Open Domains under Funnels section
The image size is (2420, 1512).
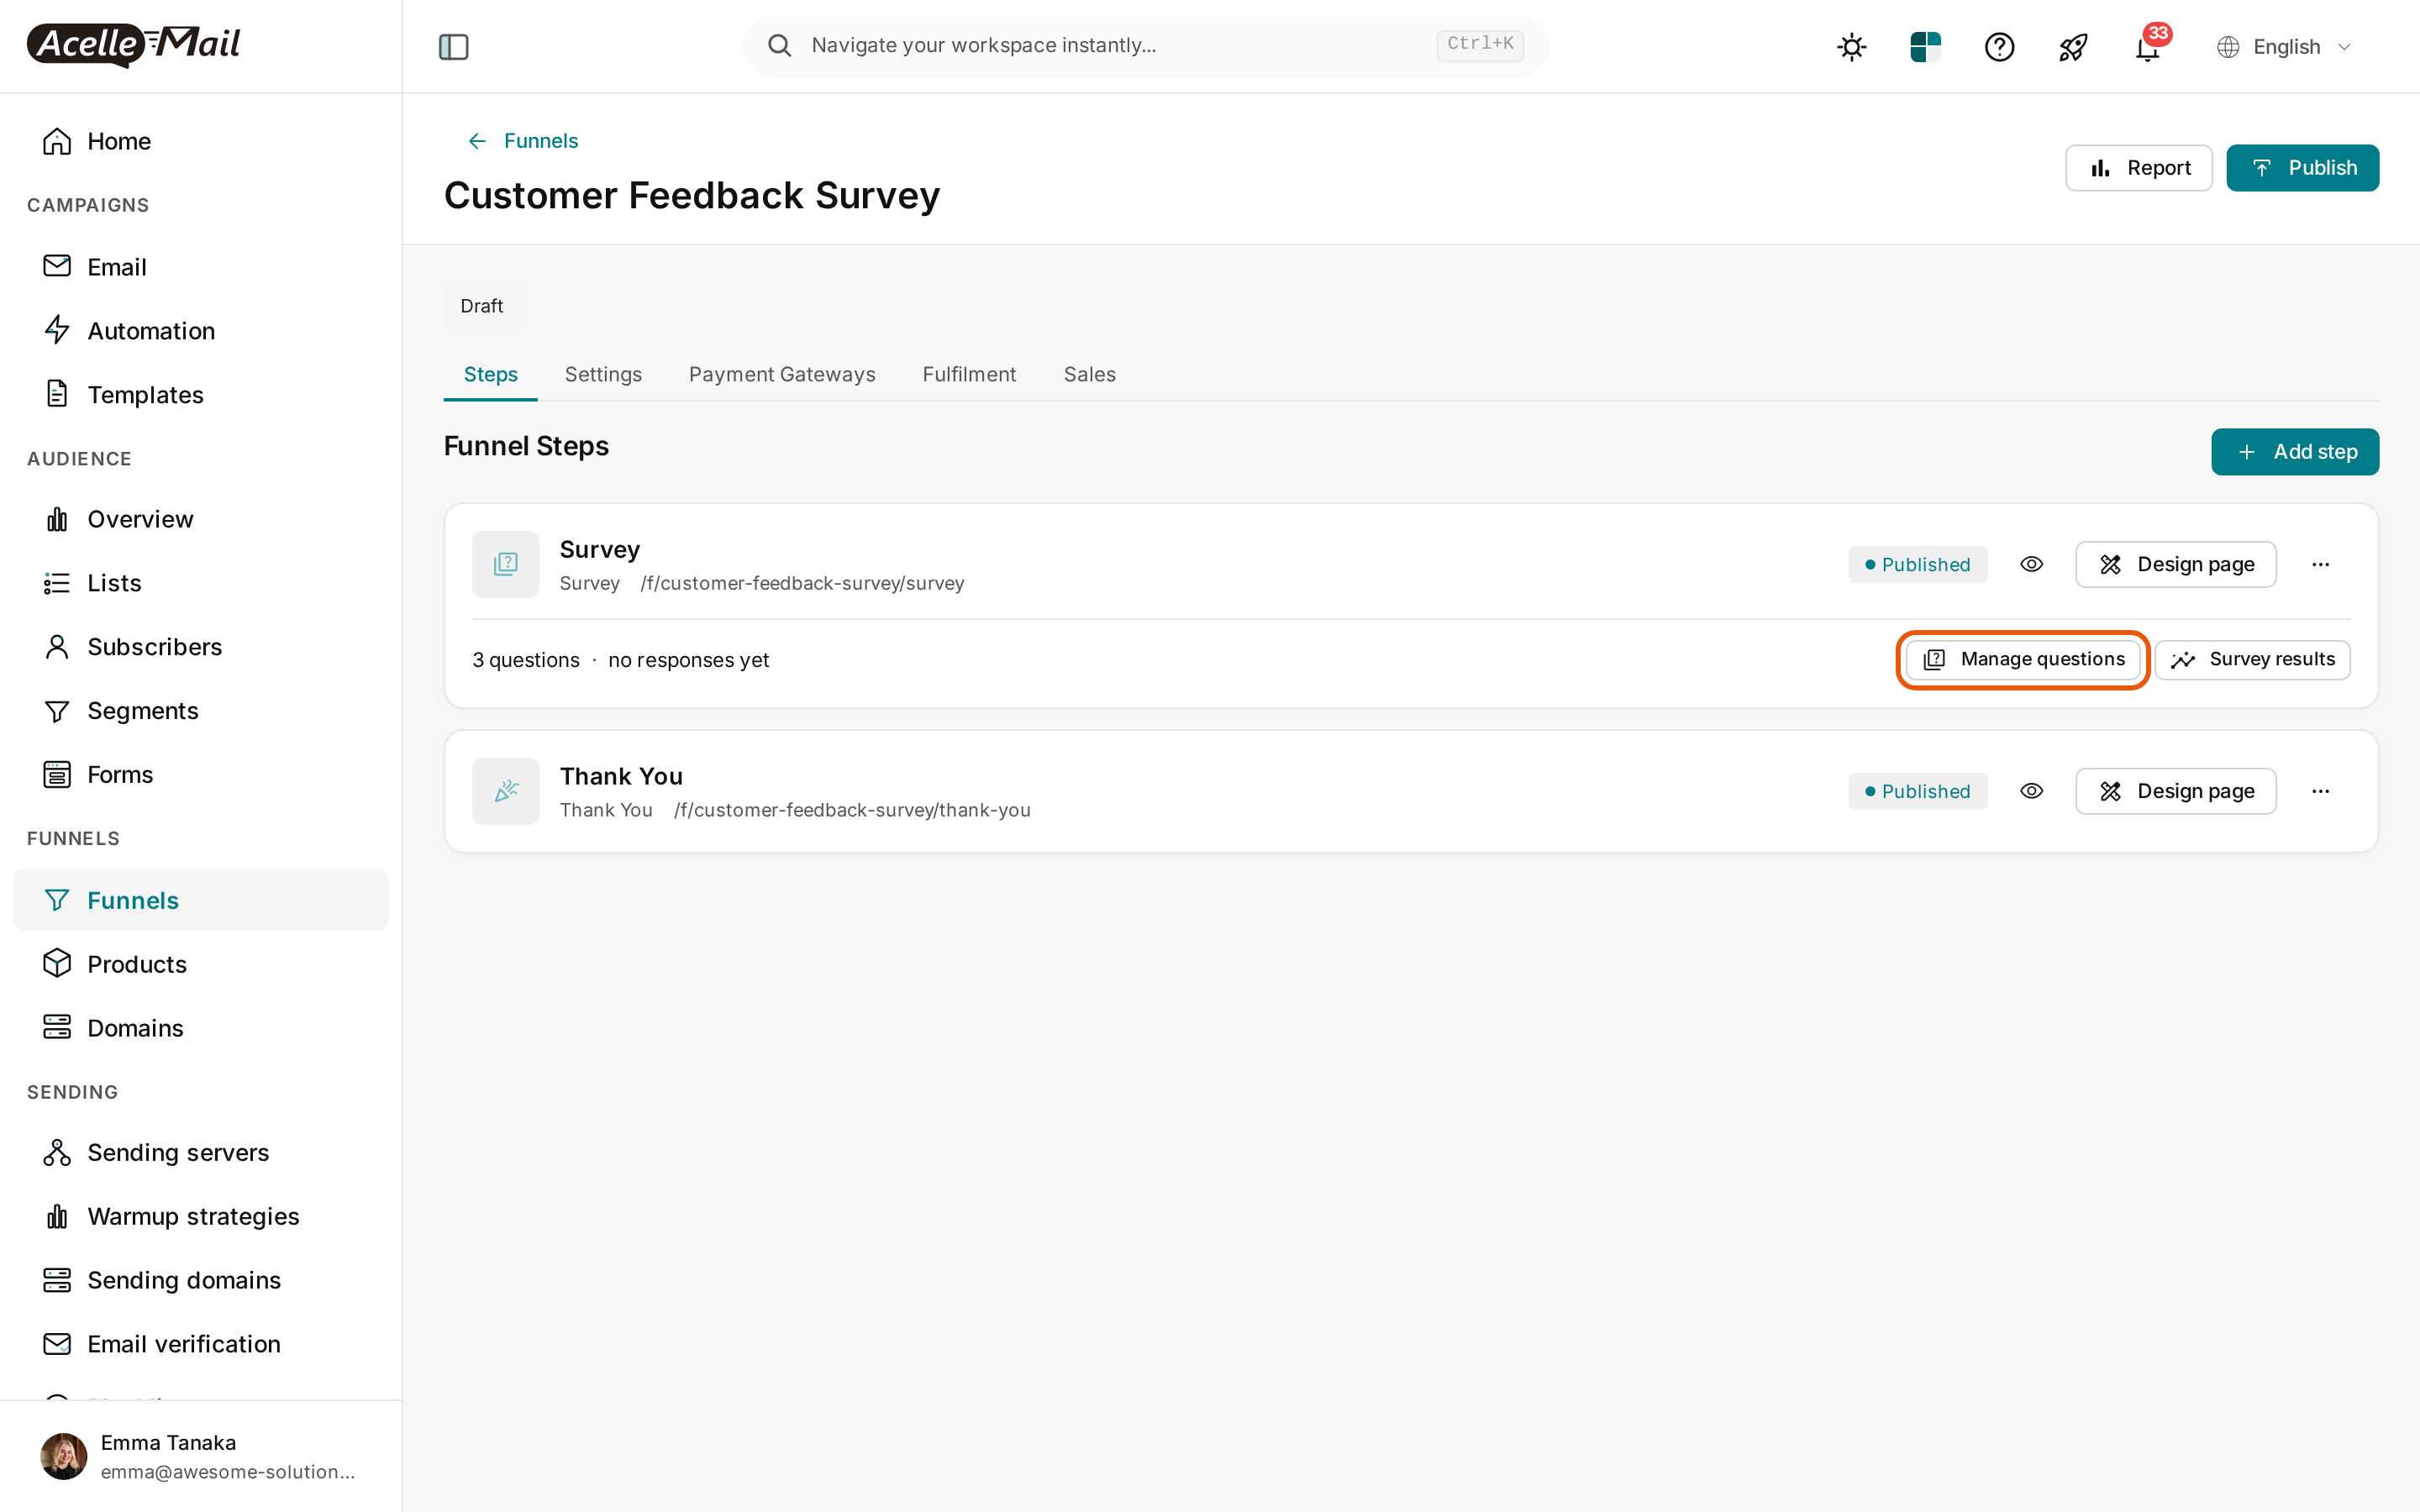pos(200,1028)
